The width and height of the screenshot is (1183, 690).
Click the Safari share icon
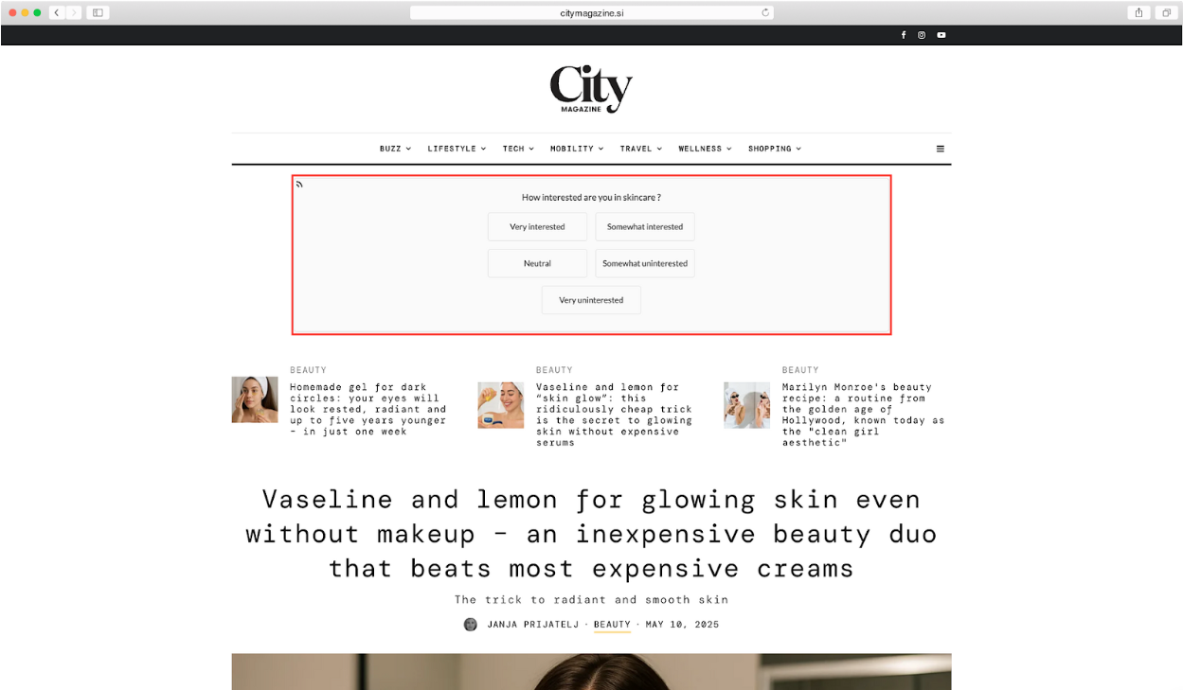(1138, 12)
